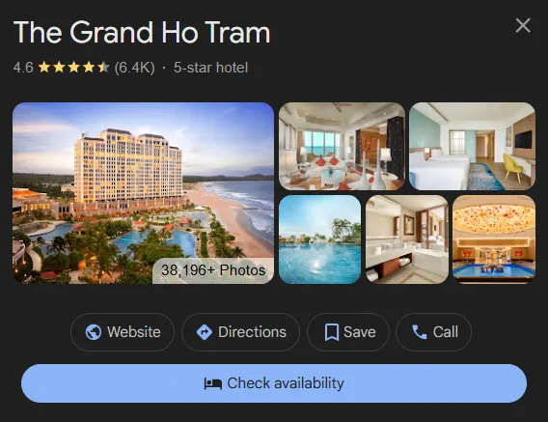The image size is (548, 422).
Task: Open the hotel Website link
Action: click(x=123, y=332)
